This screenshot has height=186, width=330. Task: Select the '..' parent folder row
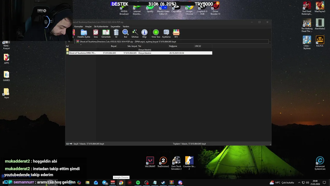pos(139,50)
